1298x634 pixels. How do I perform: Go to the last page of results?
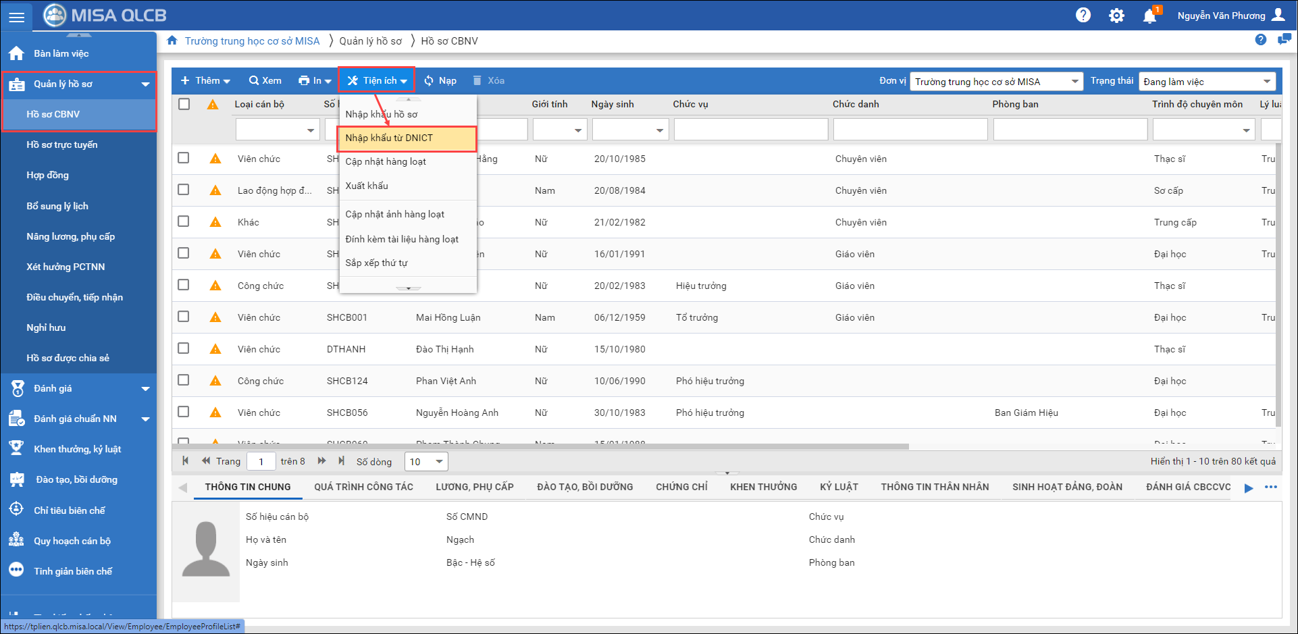coord(342,461)
